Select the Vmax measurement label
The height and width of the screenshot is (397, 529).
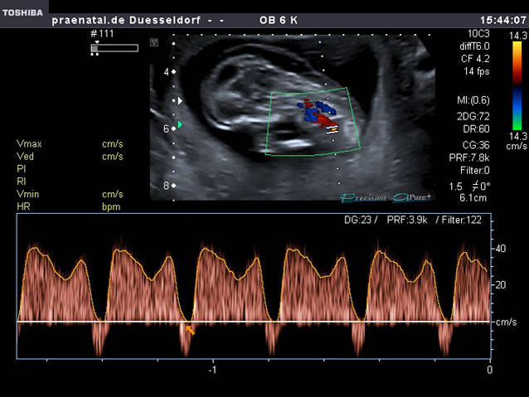click(28, 144)
